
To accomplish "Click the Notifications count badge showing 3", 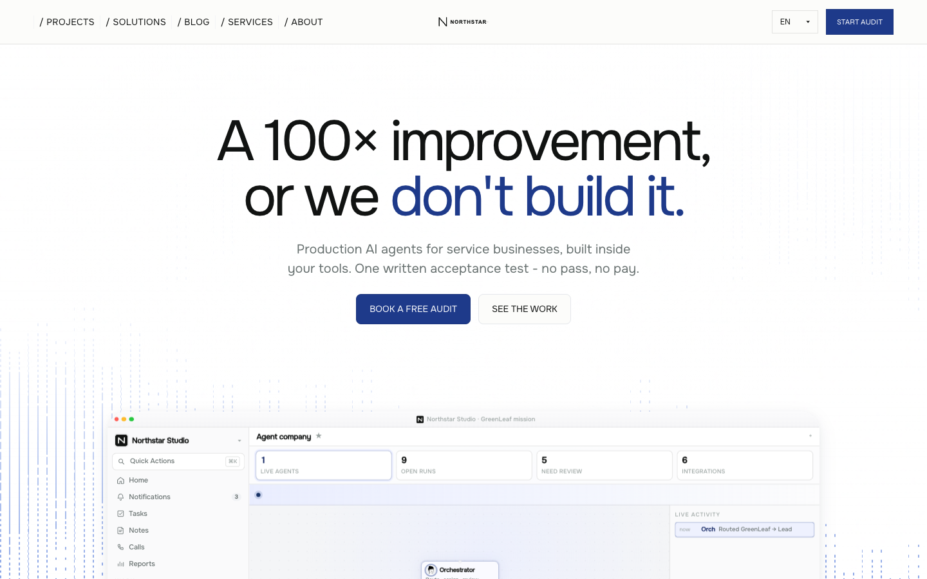I will tap(236, 497).
